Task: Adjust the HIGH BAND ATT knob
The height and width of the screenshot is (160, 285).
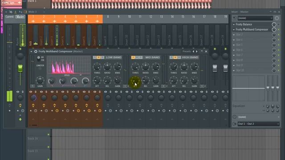Action: 174,80
